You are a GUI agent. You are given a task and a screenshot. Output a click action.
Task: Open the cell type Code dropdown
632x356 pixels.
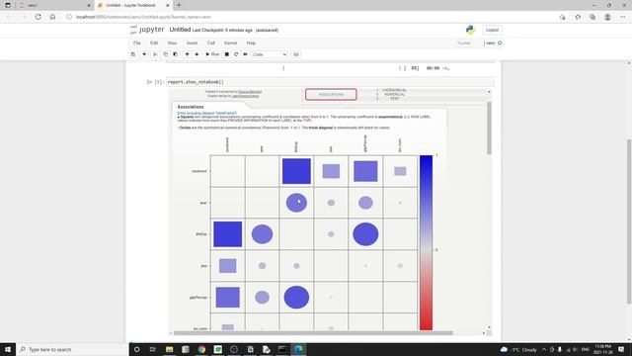(270, 54)
